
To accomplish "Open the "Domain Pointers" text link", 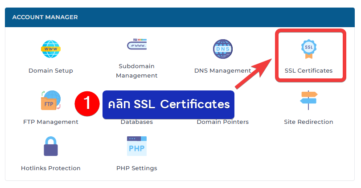I will pos(222,122).
